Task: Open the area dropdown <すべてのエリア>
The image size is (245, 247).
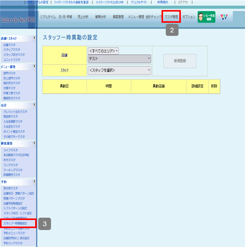Action: (104, 51)
